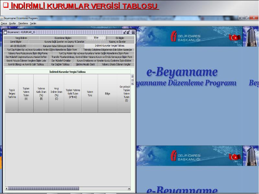This screenshot has width=259, height=194.
Task: Click the arrow icon beneath the minus row button
Action: pyautogui.click(x=132, y=84)
